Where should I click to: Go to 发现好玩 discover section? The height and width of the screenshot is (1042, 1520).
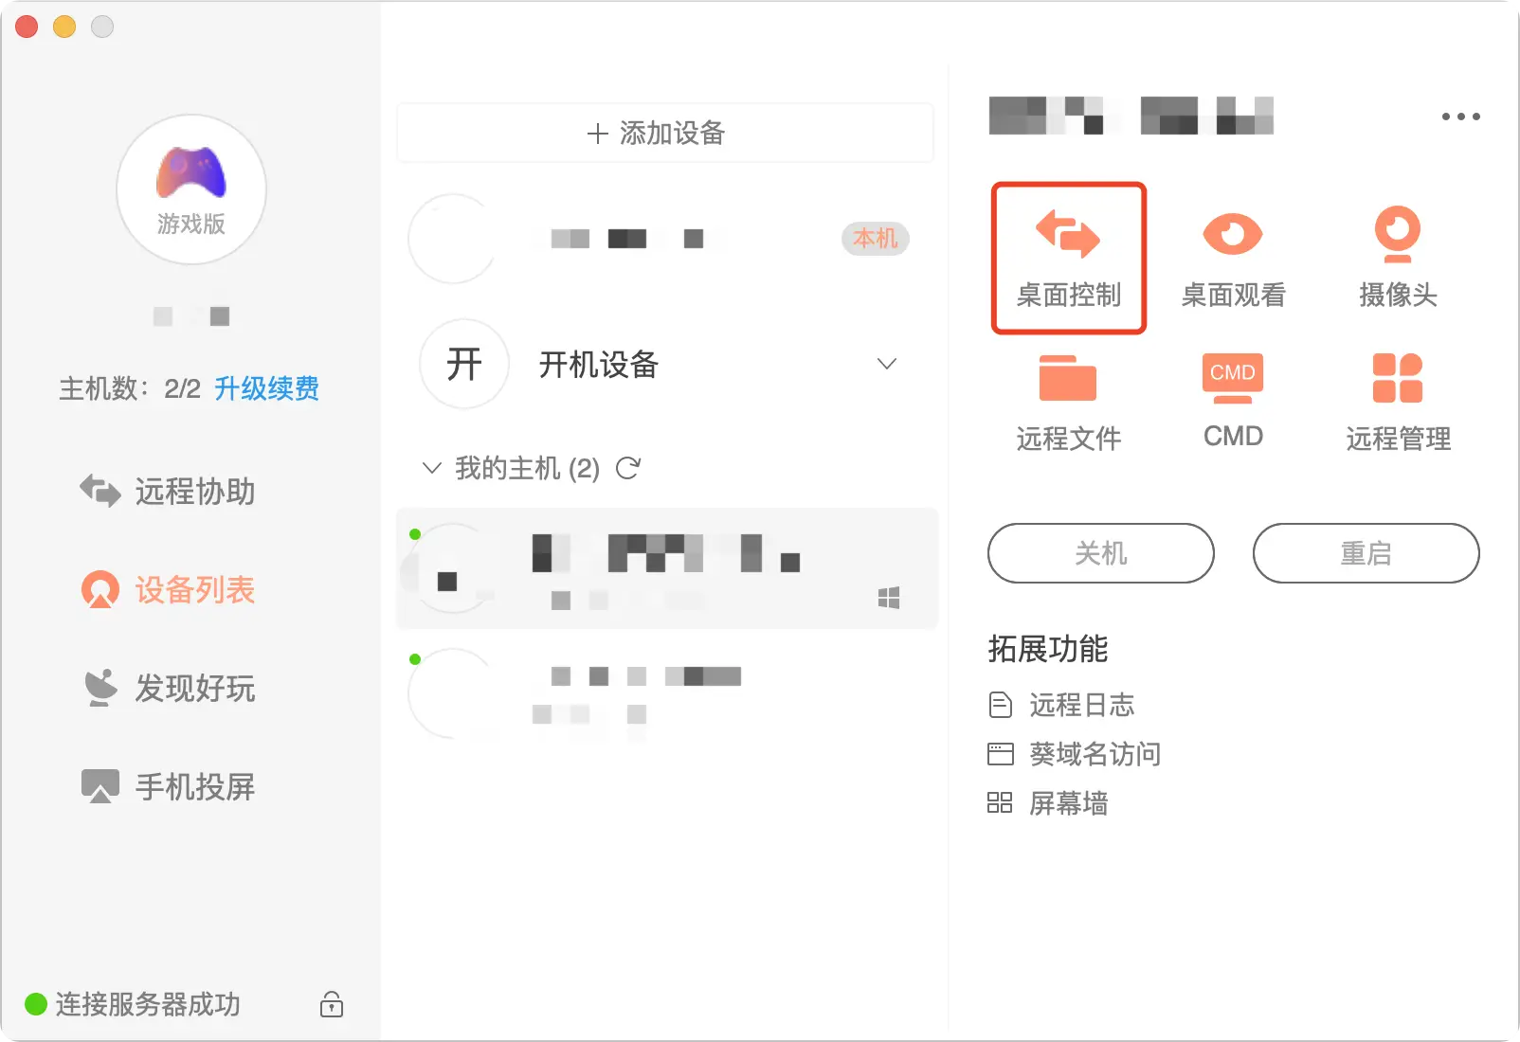168,688
